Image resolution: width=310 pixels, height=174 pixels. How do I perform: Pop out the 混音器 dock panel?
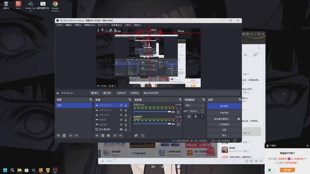tap(180, 100)
